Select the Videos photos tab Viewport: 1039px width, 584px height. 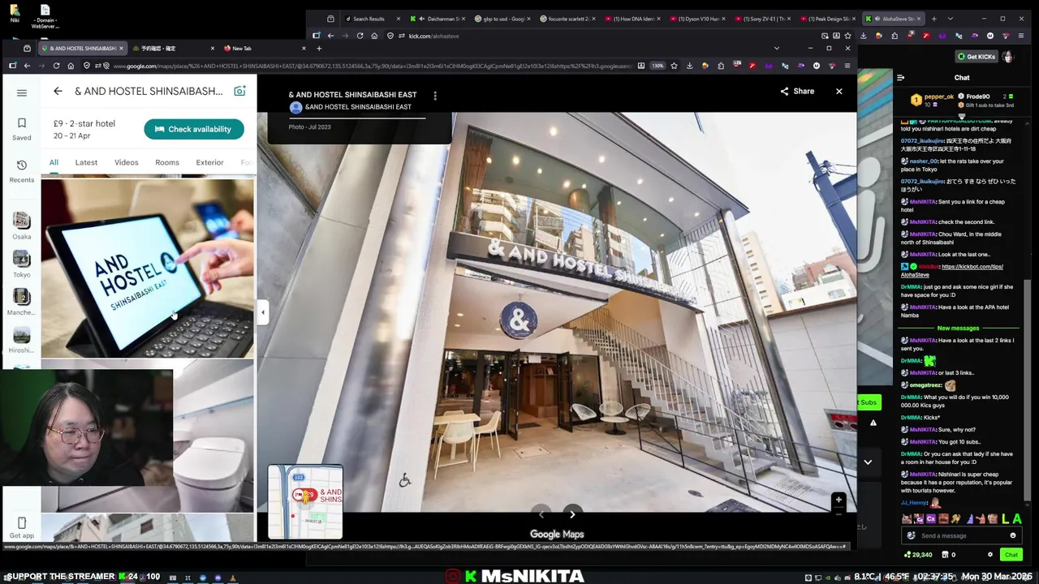127,162
